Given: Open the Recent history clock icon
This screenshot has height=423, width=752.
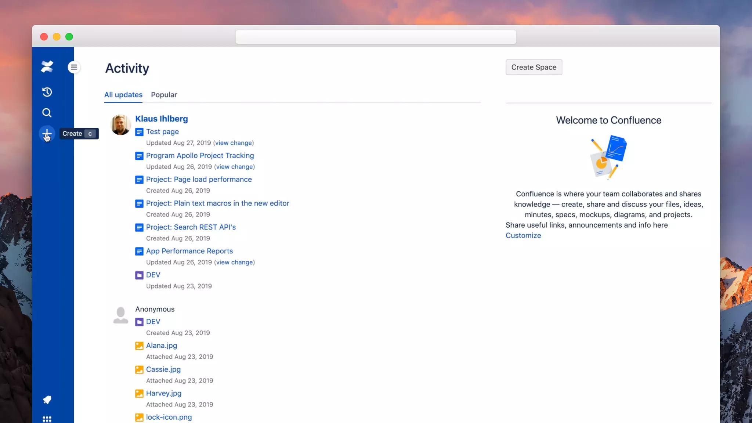Looking at the screenshot, I should [47, 92].
